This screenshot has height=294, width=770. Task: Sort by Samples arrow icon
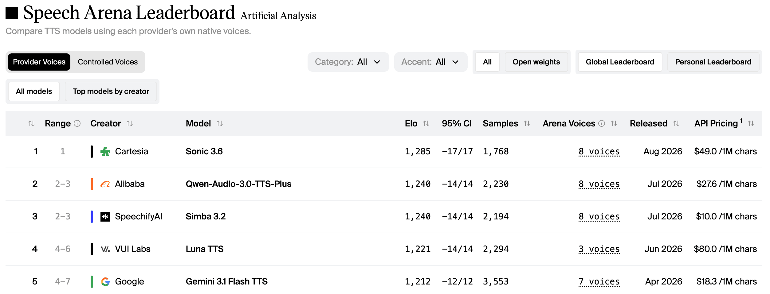(527, 123)
